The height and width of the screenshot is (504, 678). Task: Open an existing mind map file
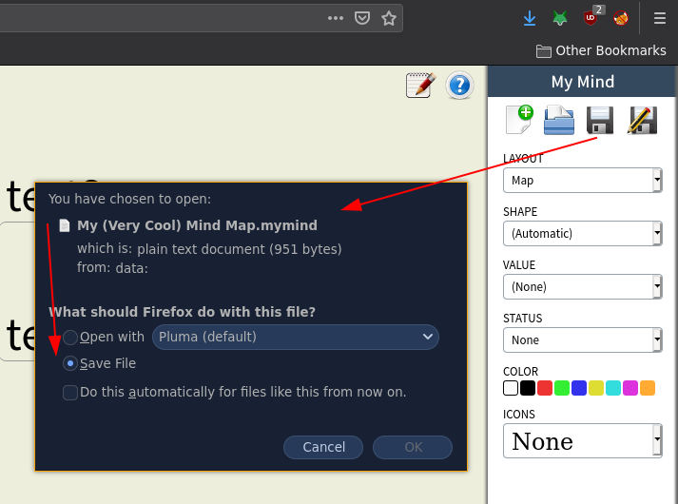(559, 120)
